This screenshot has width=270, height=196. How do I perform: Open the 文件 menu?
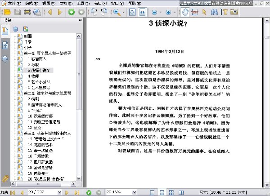tap(14, 3)
